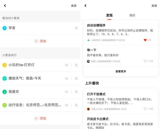Click author avatar under 打开干饭模式
Image resolution: width=161 pixels, height=129 pixels.
point(88,109)
